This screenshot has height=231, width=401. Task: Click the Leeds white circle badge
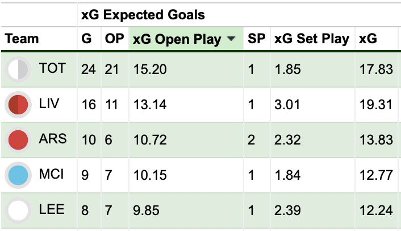[18, 211]
